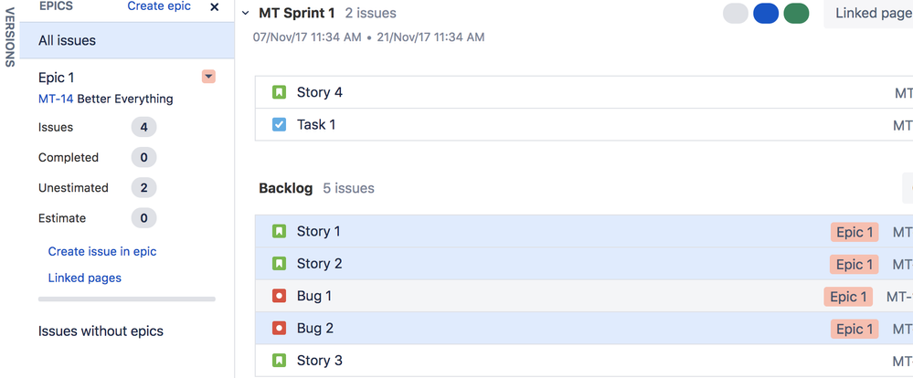
Task: Click the Bug 1 red icon
Action: coord(280,297)
